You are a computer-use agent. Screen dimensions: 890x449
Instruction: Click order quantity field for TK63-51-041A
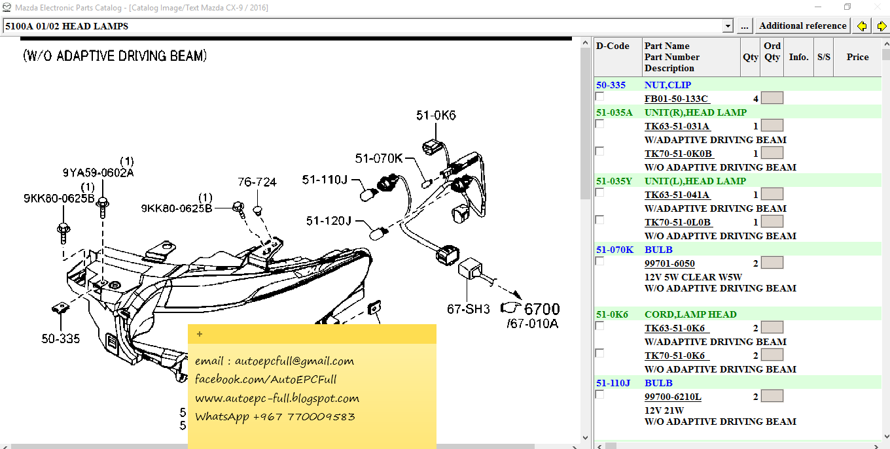click(772, 194)
